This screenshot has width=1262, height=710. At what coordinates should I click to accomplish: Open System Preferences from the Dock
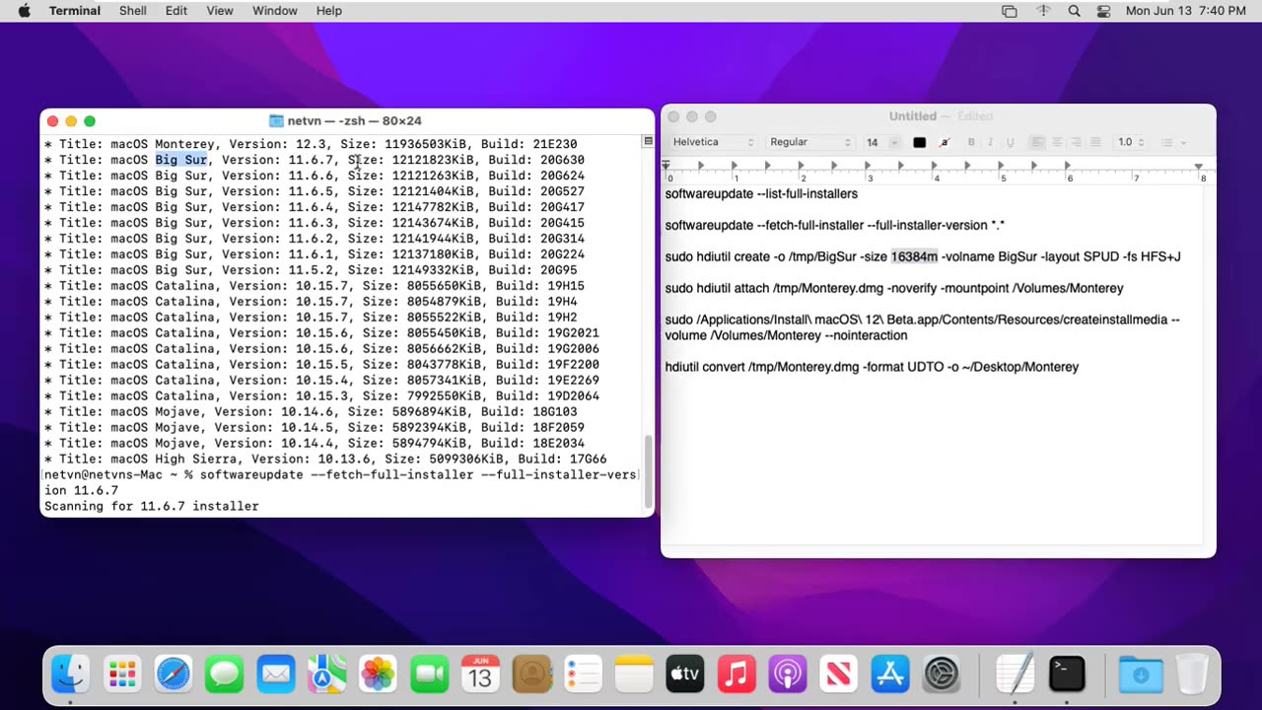942,674
